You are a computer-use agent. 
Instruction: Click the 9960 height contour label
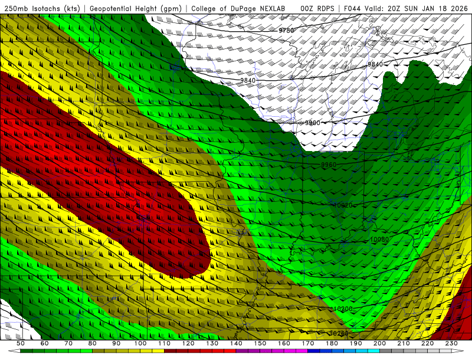pos(329,165)
